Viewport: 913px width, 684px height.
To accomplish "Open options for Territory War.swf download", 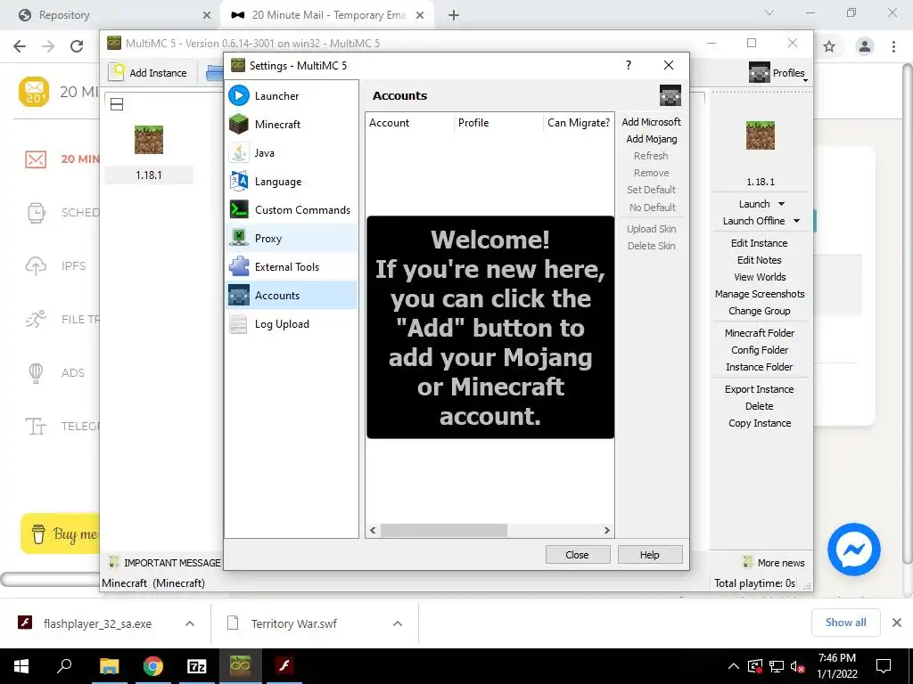I will pyautogui.click(x=398, y=623).
